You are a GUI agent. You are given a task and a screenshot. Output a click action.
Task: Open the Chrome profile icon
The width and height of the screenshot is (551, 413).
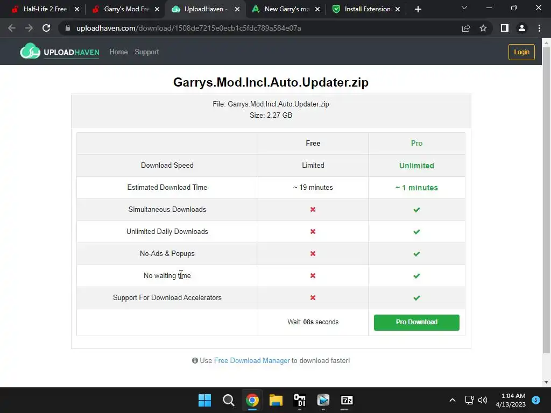[x=522, y=28]
